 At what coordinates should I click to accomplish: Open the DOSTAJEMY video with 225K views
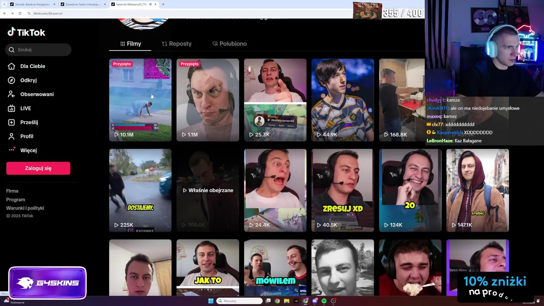coord(140,190)
